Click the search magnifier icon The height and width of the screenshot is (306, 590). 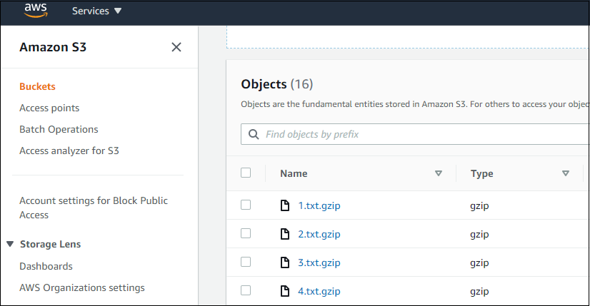[254, 134]
